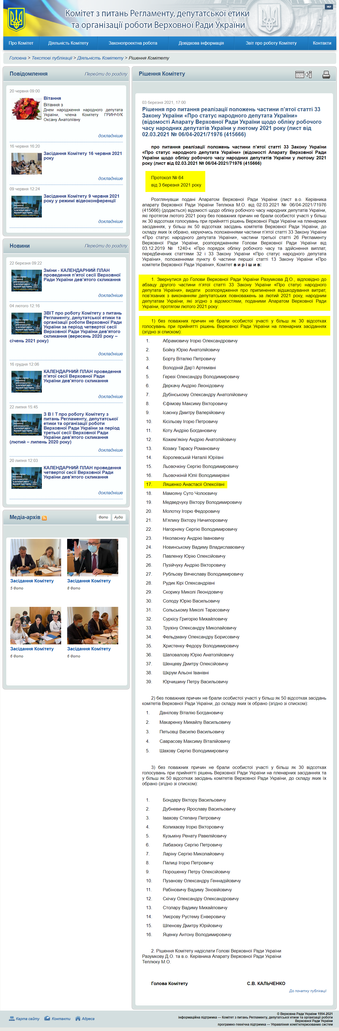This screenshot has height=1031, width=339.
Task: Click the name Ляшенко Анастасії Олексіївні
Action: point(194,484)
